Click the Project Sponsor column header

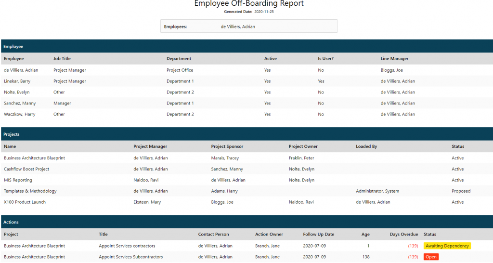(x=228, y=146)
